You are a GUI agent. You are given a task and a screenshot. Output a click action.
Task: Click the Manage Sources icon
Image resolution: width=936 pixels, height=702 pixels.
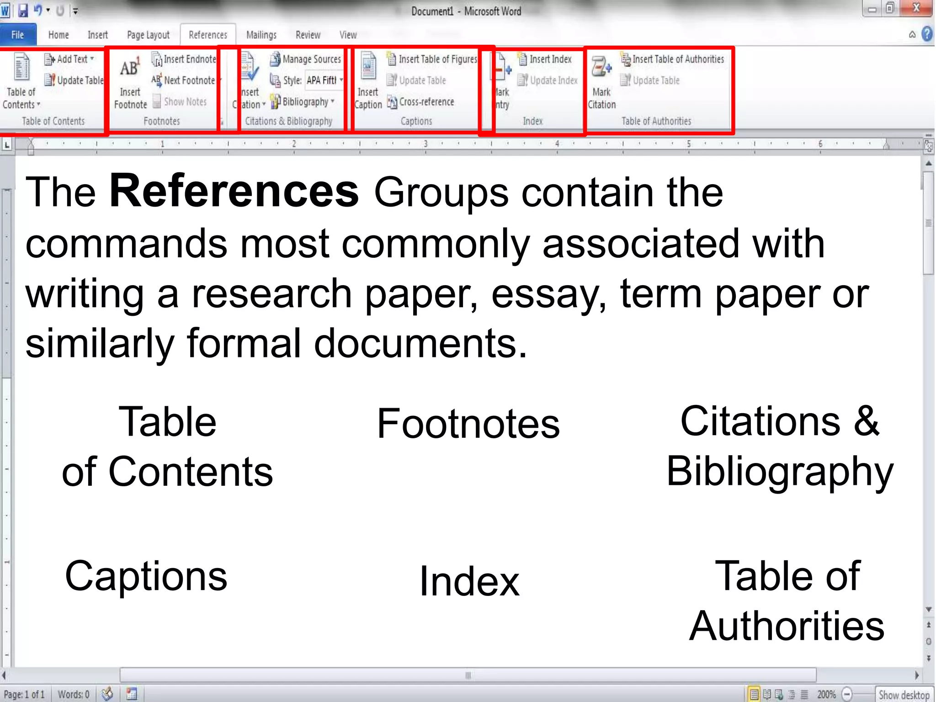[x=275, y=59]
